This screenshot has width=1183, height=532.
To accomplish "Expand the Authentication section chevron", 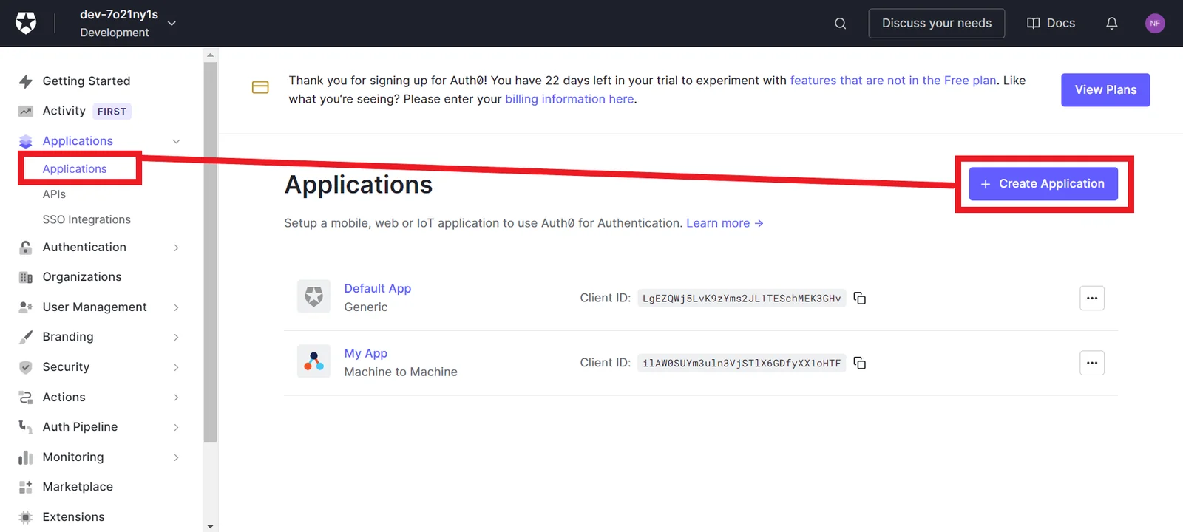I will coord(176,248).
